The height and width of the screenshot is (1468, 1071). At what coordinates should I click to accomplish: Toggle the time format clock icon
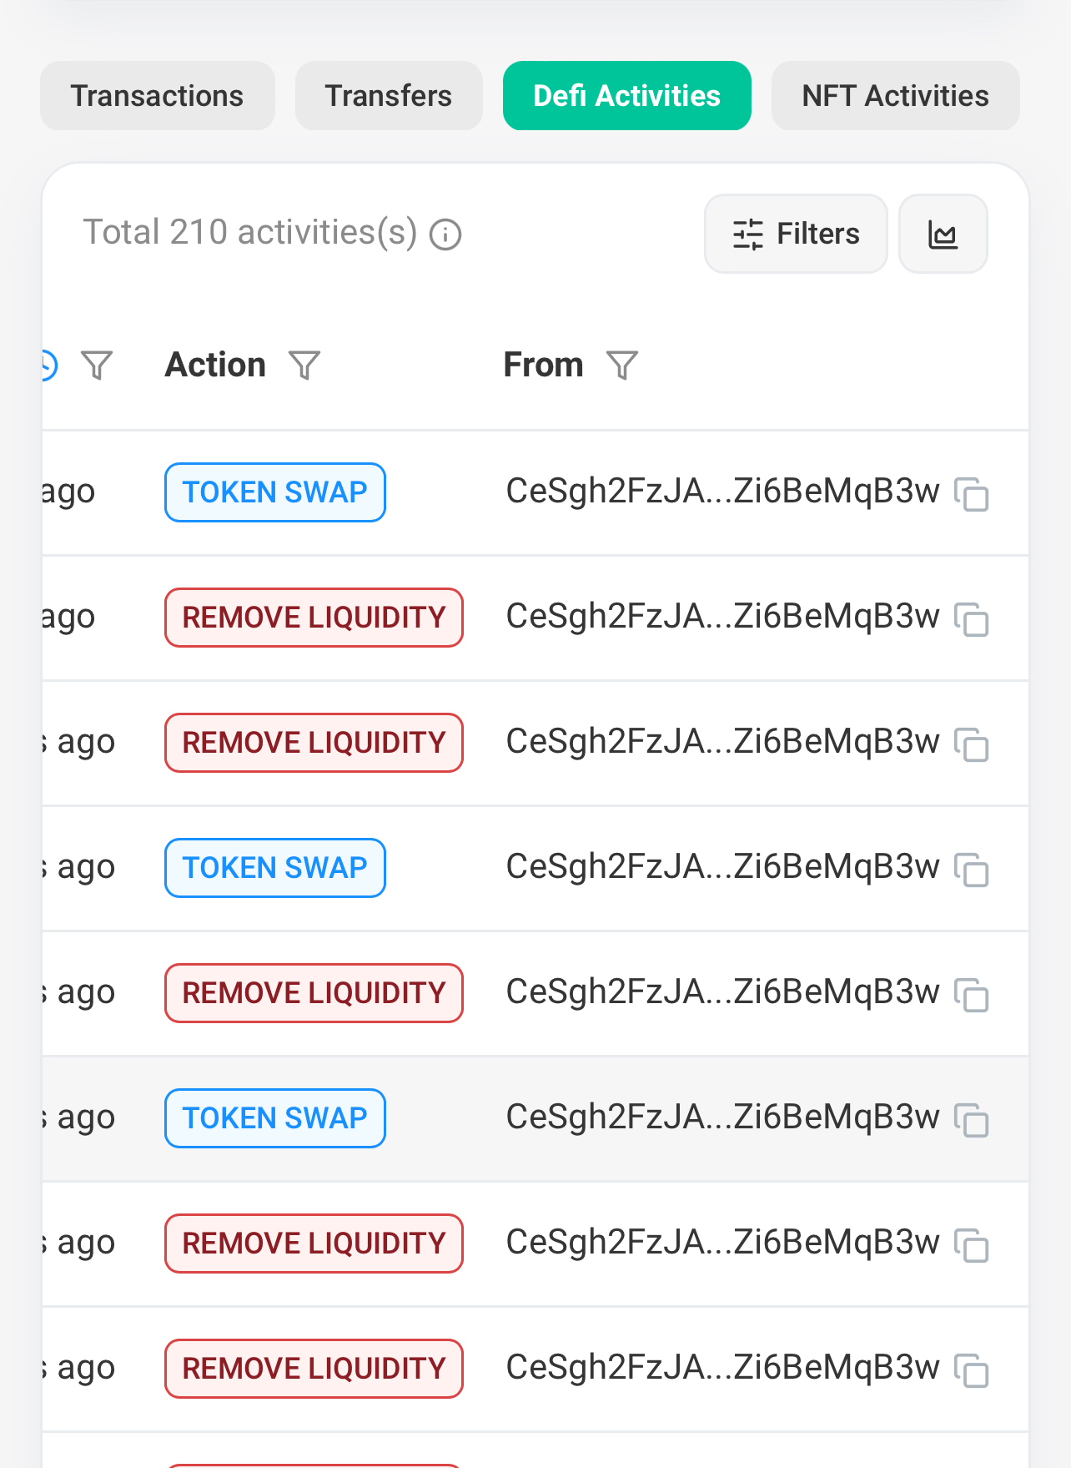coord(48,365)
